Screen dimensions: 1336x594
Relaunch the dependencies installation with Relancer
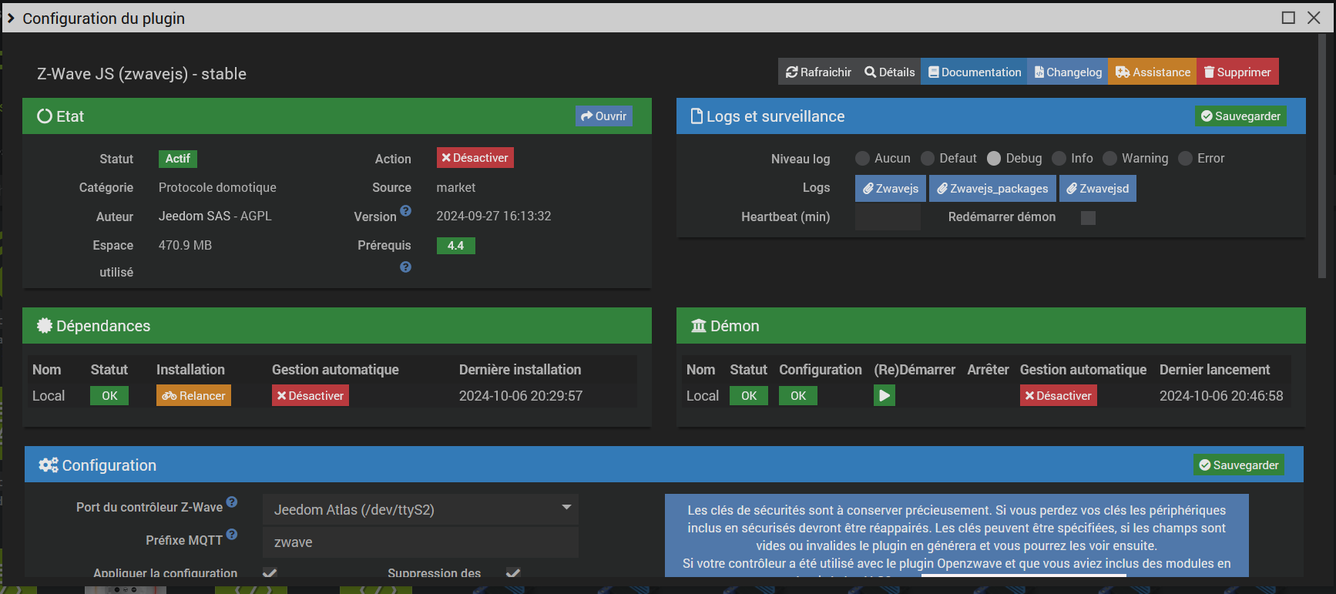(x=193, y=396)
